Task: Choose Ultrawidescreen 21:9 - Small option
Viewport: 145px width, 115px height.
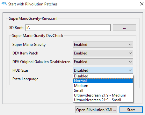Action: [103, 100]
